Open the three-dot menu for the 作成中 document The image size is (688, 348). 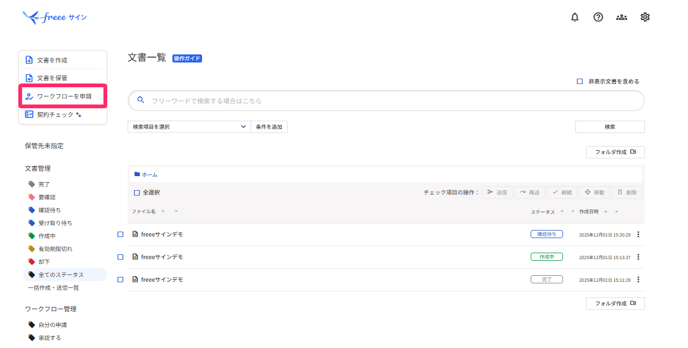point(638,257)
